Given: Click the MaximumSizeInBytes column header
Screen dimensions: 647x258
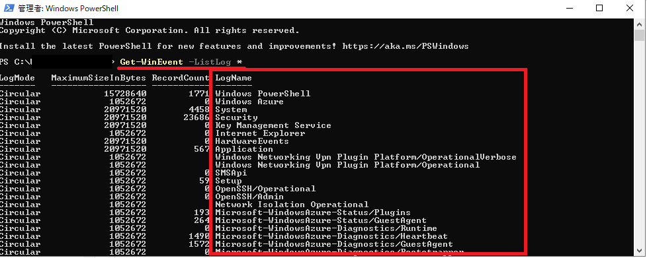Looking at the screenshot, I should (99, 78).
